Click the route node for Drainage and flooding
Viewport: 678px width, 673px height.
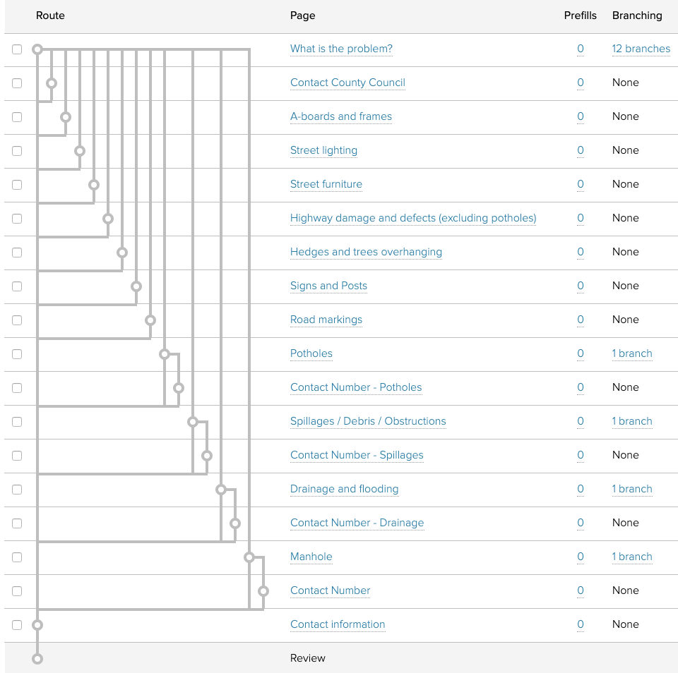coord(221,490)
